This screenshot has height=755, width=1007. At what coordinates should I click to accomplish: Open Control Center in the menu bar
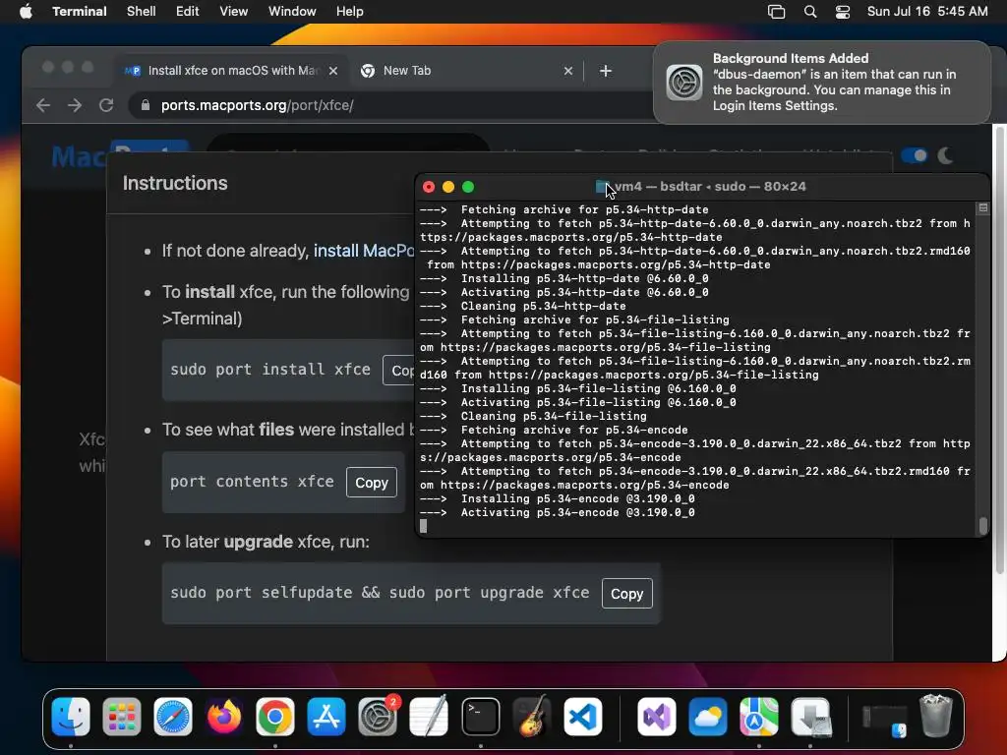(x=843, y=12)
